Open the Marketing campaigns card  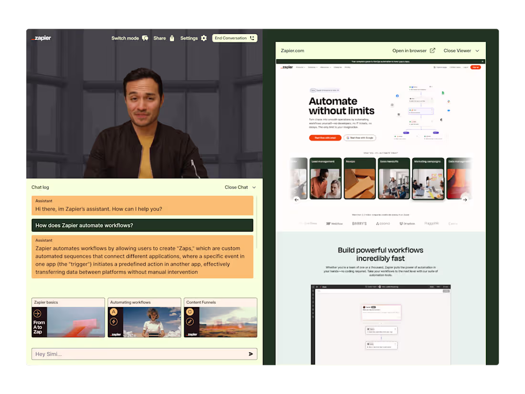point(428,179)
